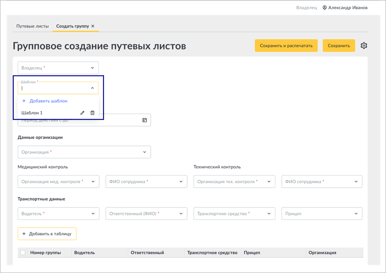The width and height of the screenshot is (386, 273).
Task: Click the Номер группы column header
Action: pos(45,252)
